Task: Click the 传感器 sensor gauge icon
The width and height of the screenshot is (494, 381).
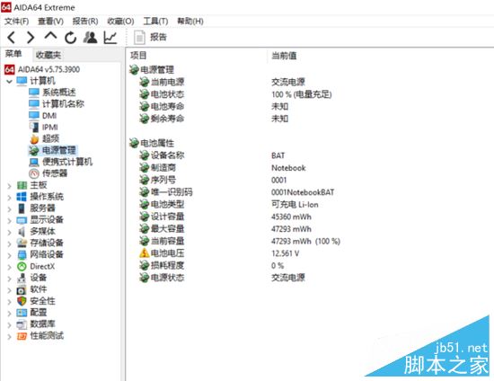Action: click(x=34, y=173)
